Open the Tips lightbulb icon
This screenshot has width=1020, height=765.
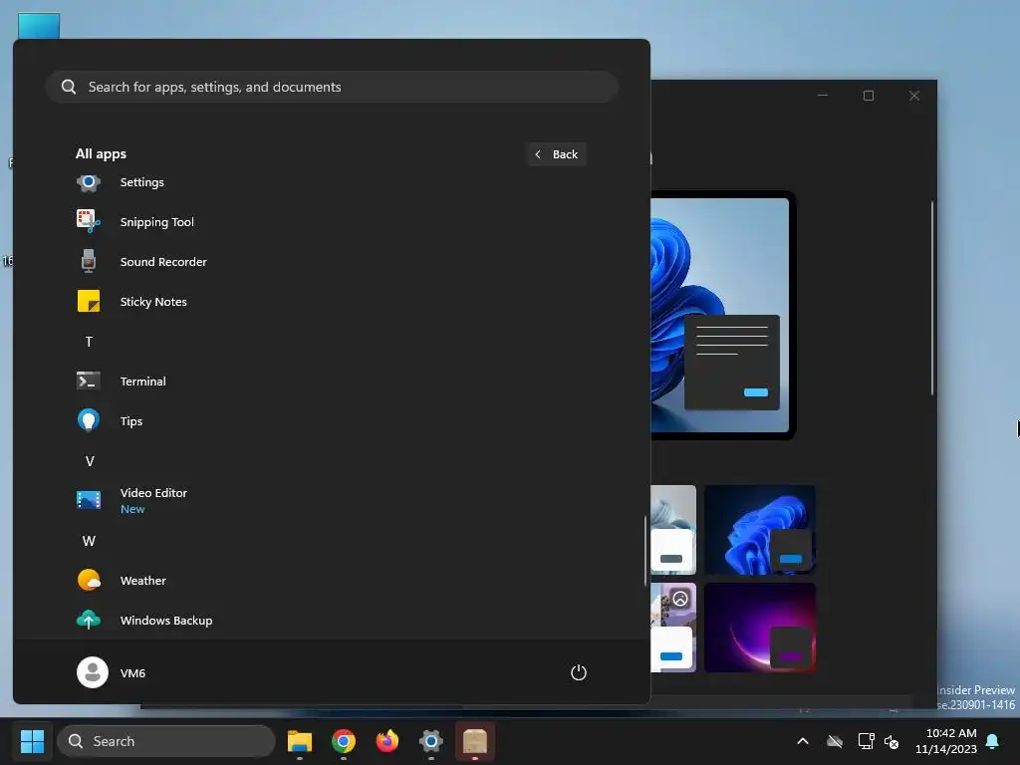[89, 421]
